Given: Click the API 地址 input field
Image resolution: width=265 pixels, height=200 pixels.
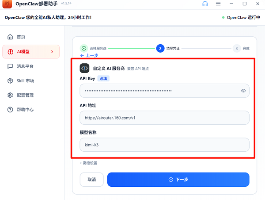Looking at the screenshot, I should [x=164, y=118].
